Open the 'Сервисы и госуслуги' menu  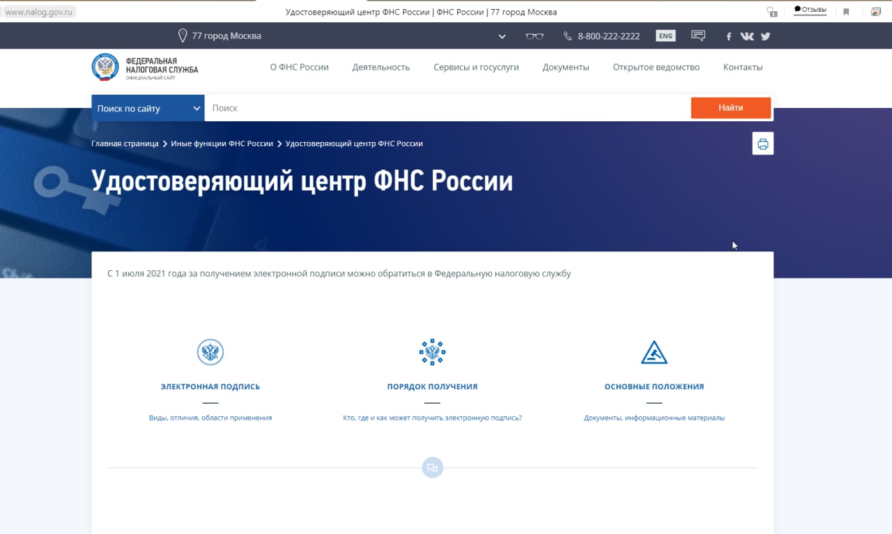pyautogui.click(x=476, y=68)
